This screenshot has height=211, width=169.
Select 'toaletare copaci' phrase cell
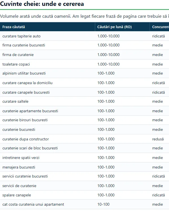pos(47,64)
